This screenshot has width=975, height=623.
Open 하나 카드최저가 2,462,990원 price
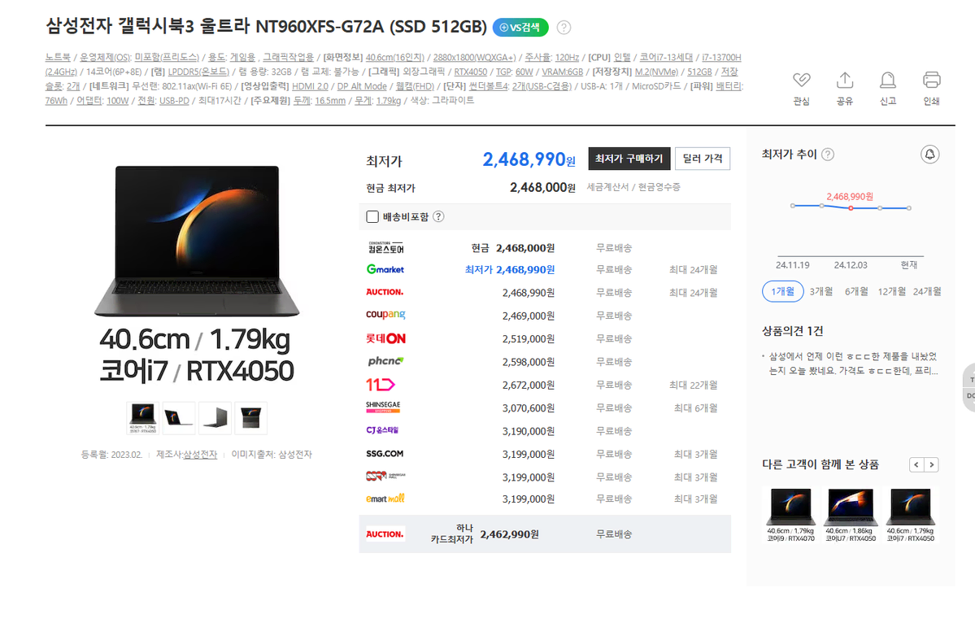[509, 534]
